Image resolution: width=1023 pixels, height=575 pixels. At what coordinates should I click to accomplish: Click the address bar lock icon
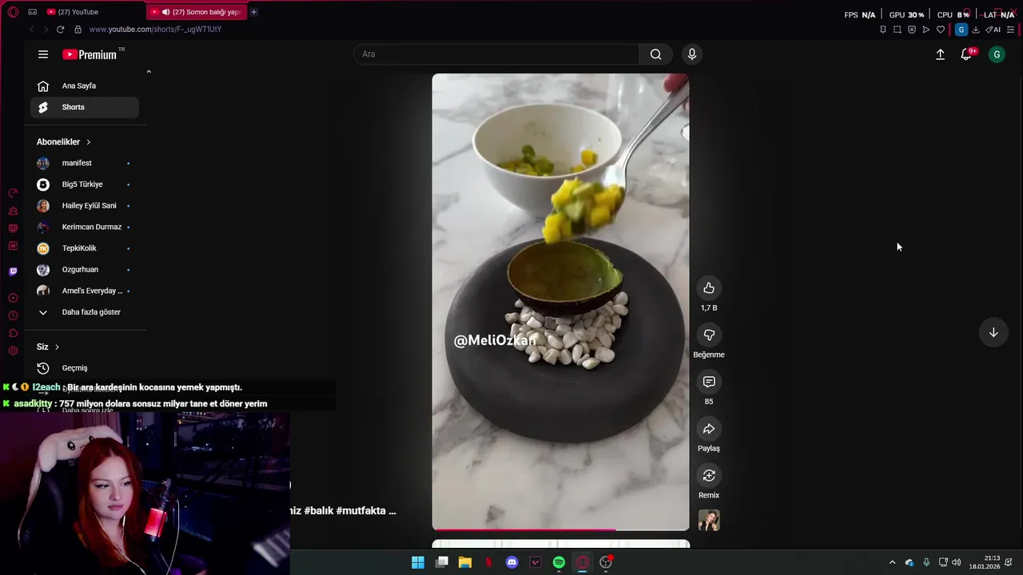78,30
